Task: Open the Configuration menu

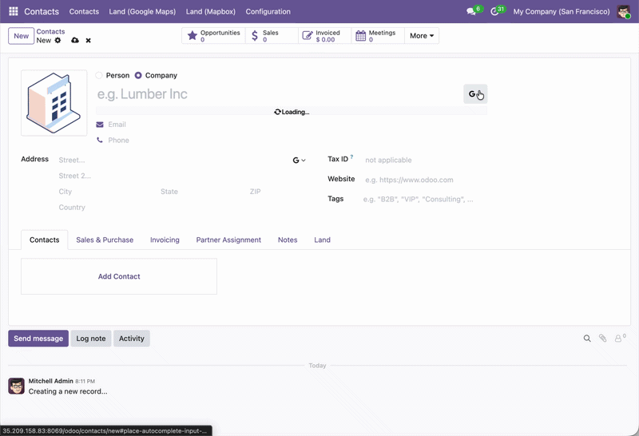Action: pyautogui.click(x=268, y=11)
